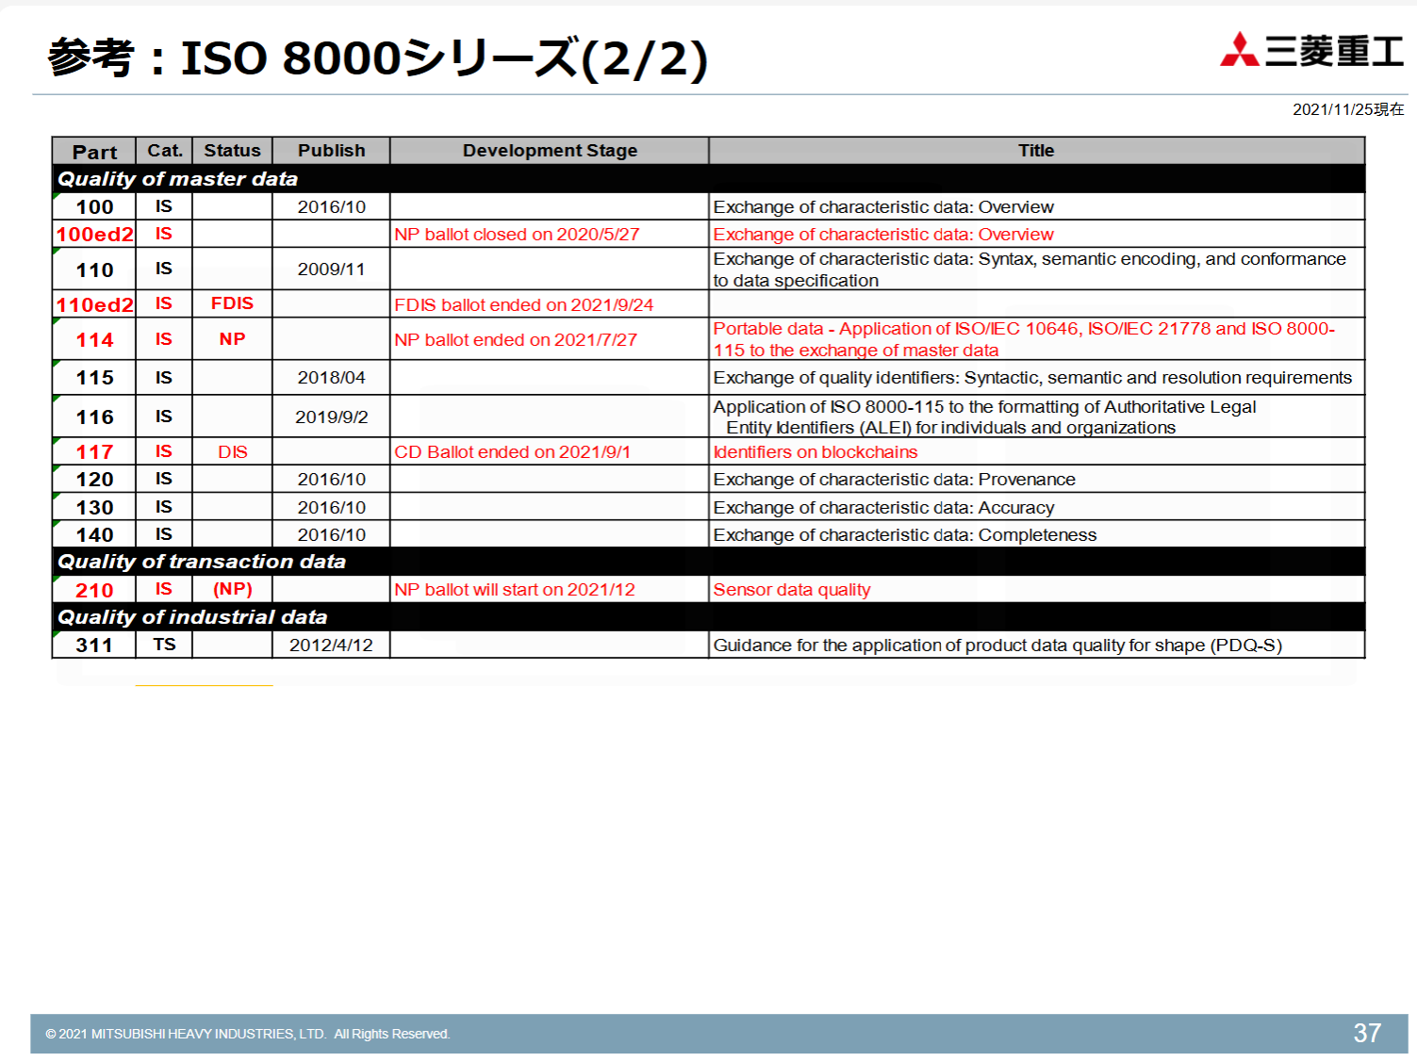Click 'NP ballot ended on 2021/7/27'
The width and height of the screenshot is (1417, 1062).
[x=516, y=340]
